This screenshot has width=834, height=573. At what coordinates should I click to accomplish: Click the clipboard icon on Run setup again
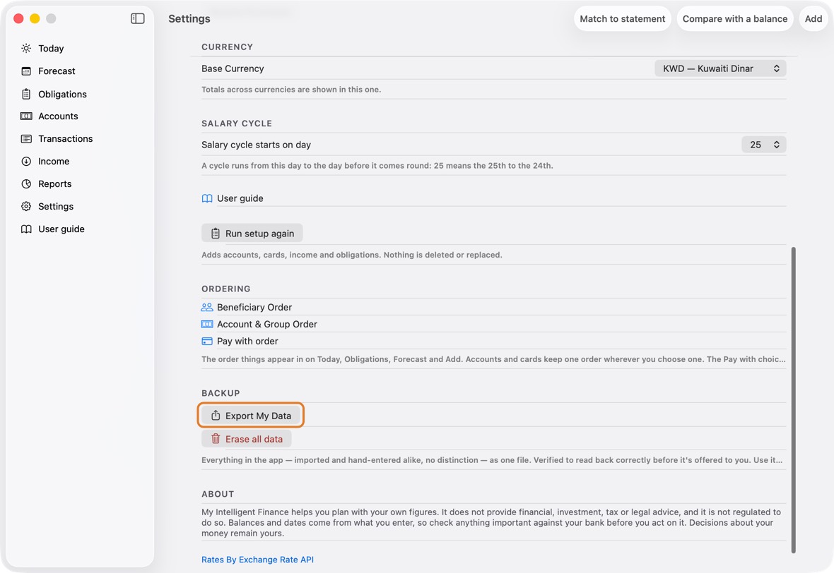pos(216,233)
